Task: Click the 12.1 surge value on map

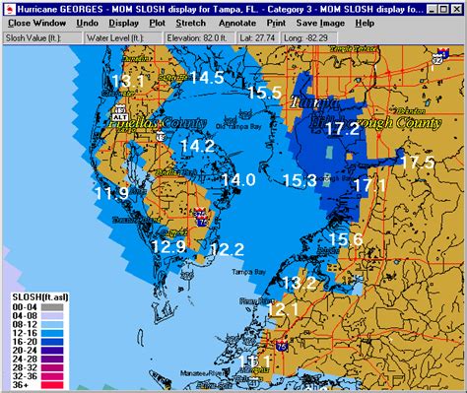Action: 283,309
